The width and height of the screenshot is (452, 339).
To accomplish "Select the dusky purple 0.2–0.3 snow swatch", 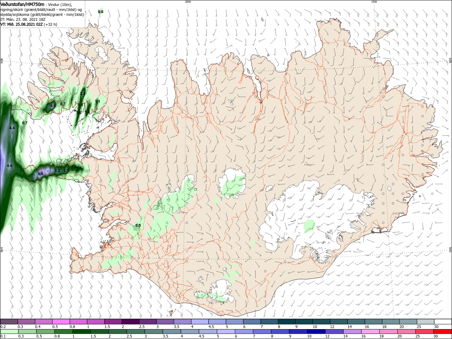I will pos(9,322).
